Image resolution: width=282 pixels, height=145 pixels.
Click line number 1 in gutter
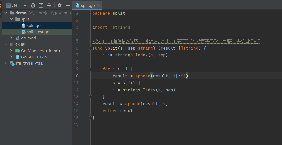tap(77, 13)
